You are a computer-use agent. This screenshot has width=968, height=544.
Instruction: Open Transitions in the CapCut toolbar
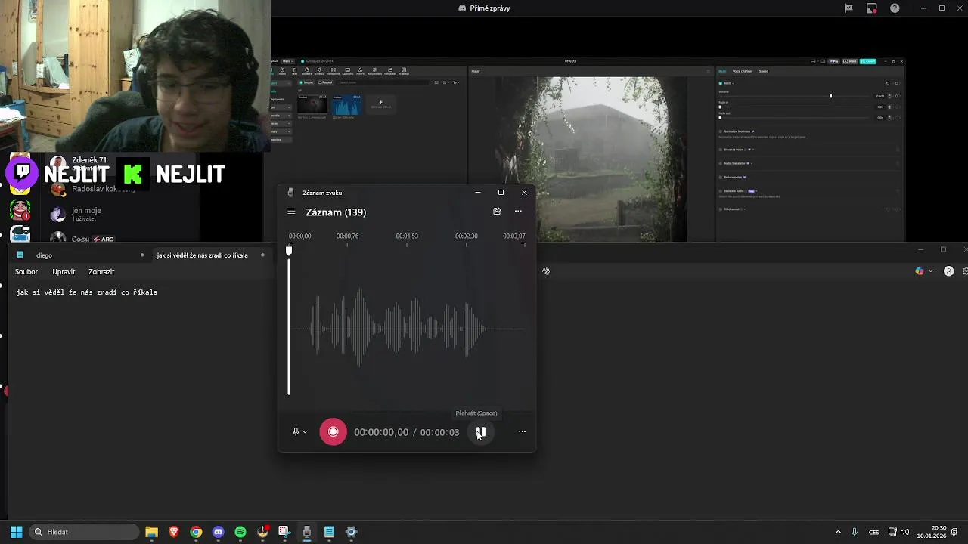pos(334,71)
